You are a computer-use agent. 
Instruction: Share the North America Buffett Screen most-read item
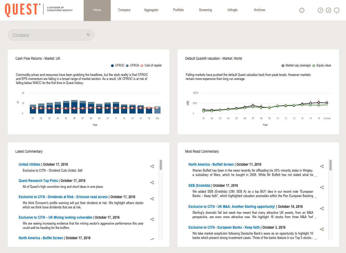322,167
